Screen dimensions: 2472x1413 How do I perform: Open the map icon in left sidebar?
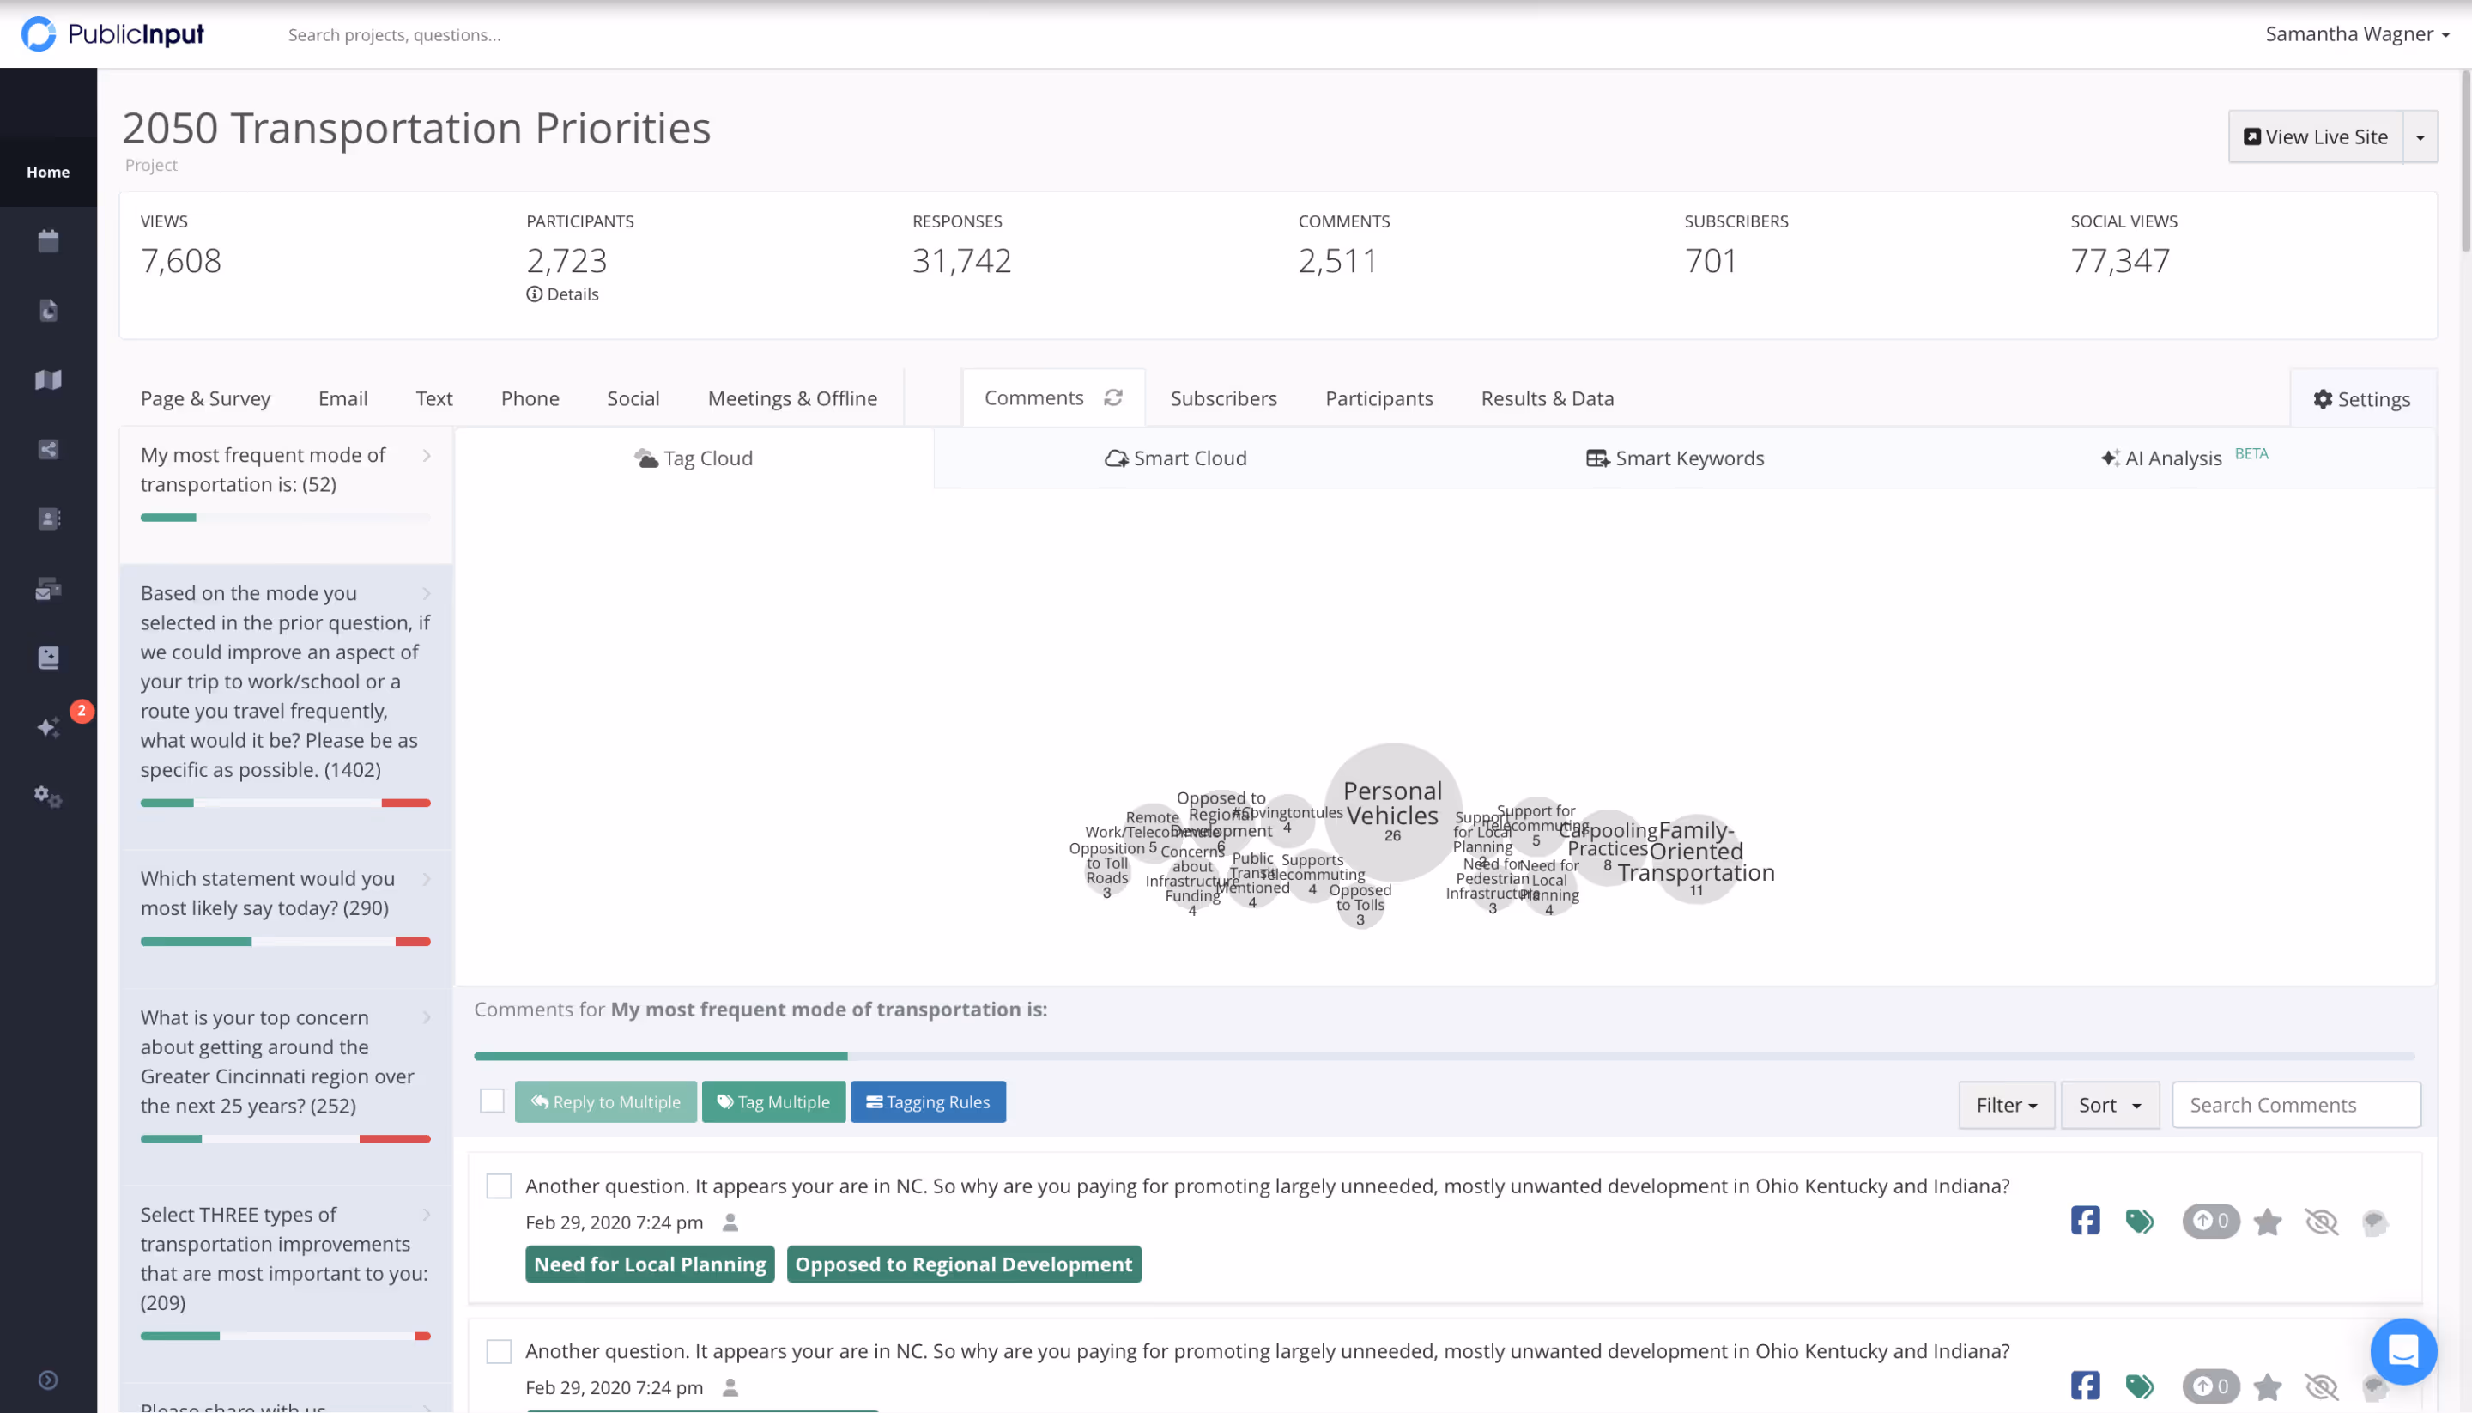pyautogui.click(x=47, y=380)
